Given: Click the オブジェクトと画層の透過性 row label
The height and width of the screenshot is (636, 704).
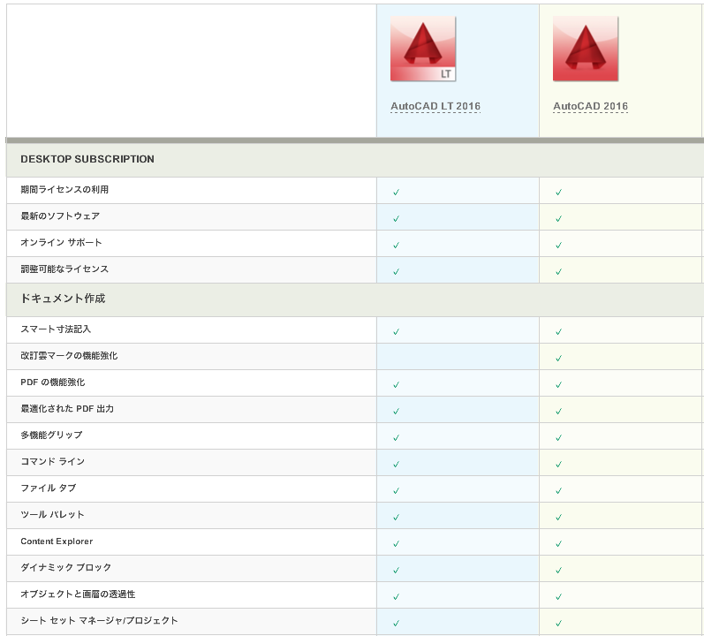Looking at the screenshot, I should click(x=78, y=594).
